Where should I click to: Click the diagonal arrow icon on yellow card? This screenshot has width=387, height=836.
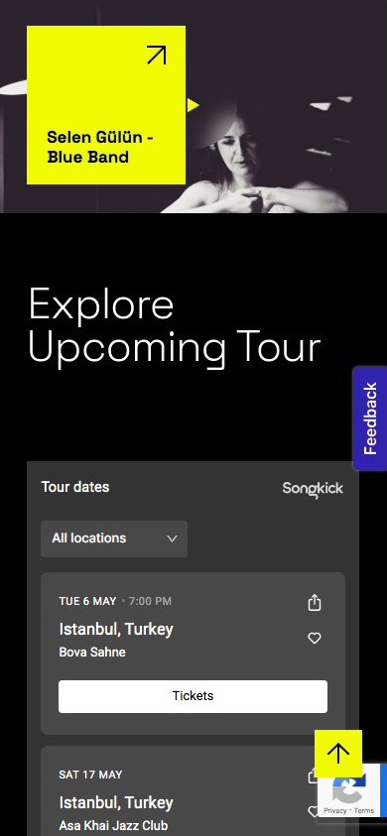[157, 55]
